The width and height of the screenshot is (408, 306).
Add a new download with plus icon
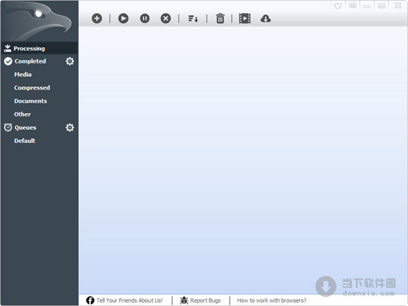pyautogui.click(x=97, y=18)
